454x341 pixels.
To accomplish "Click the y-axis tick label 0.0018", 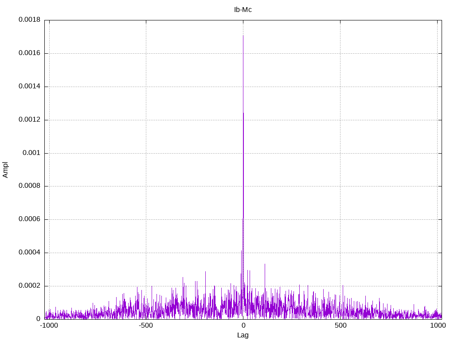I will pos(30,20).
